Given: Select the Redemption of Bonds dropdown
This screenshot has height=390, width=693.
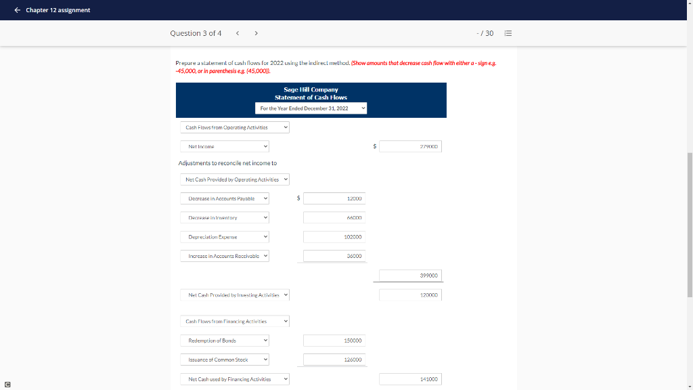Looking at the screenshot, I should pyautogui.click(x=224, y=340).
